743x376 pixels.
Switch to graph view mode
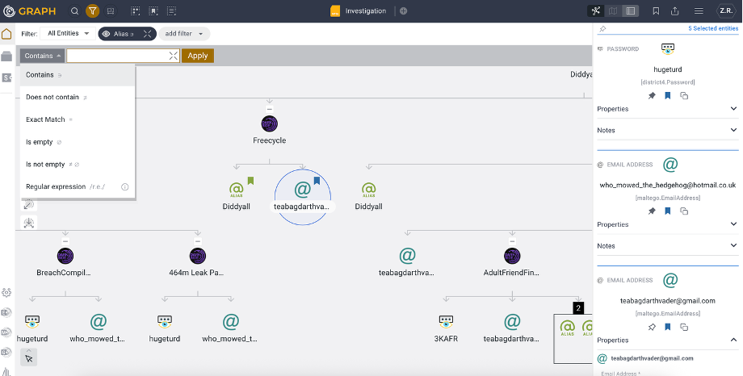click(x=596, y=10)
